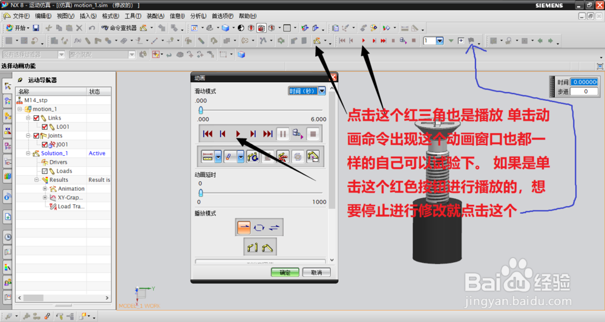605x322 pixels.
Task: Select the play-once playback mode icon
Action: 243,227
